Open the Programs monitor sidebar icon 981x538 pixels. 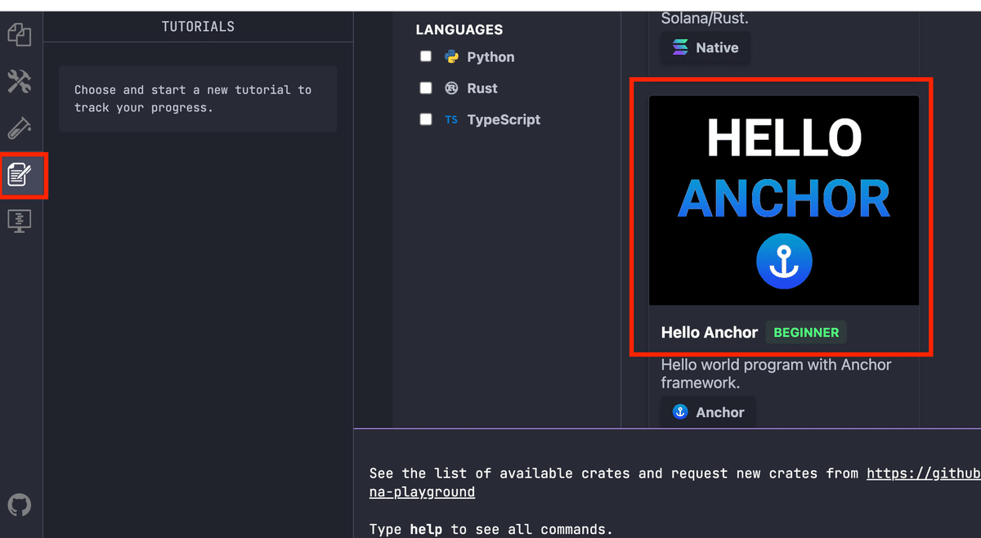point(20,221)
